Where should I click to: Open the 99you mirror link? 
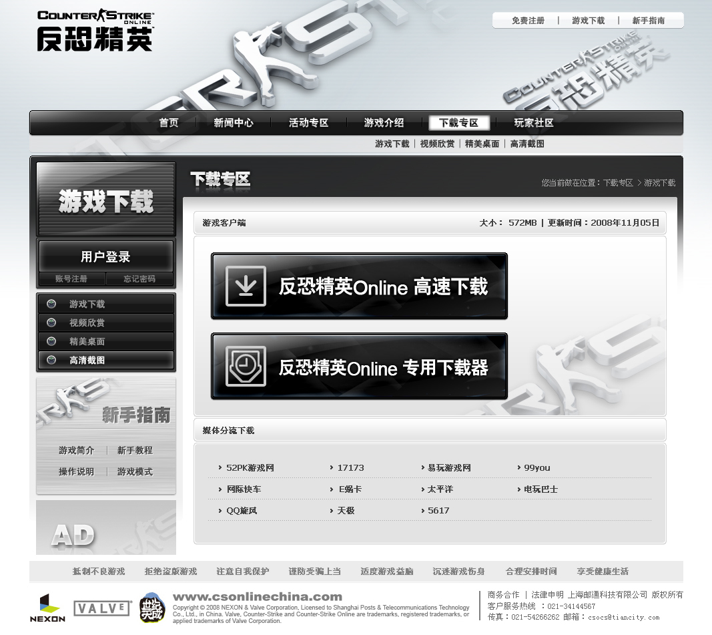coord(537,468)
